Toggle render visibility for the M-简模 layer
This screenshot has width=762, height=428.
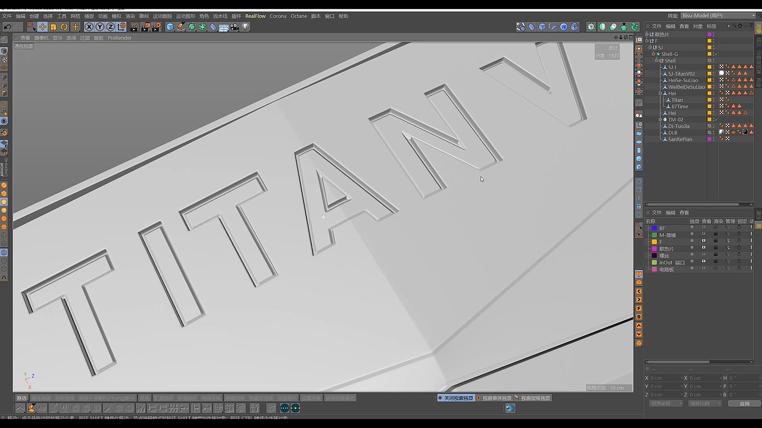(x=716, y=234)
